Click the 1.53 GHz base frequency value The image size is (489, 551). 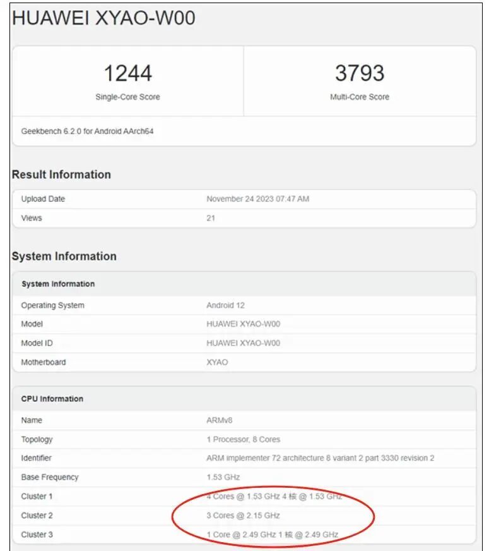(223, 477)
